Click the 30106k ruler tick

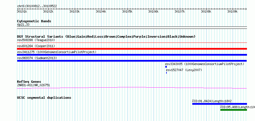154,11
